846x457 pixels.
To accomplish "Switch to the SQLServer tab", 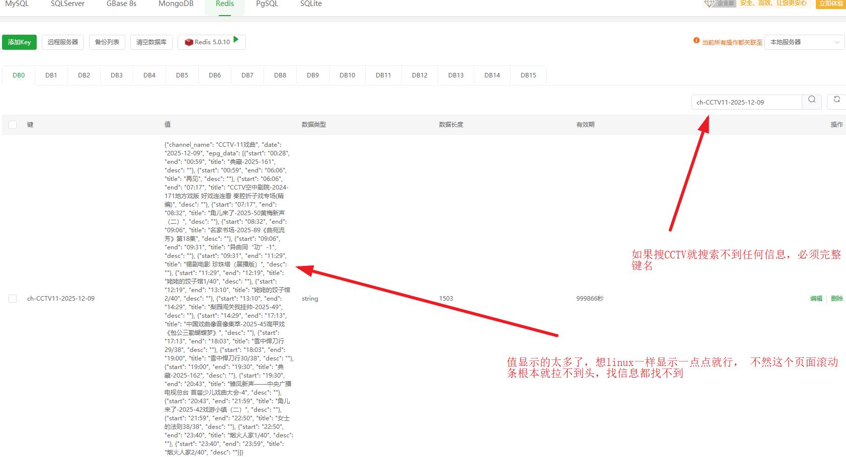I will [x=67, y=4].
